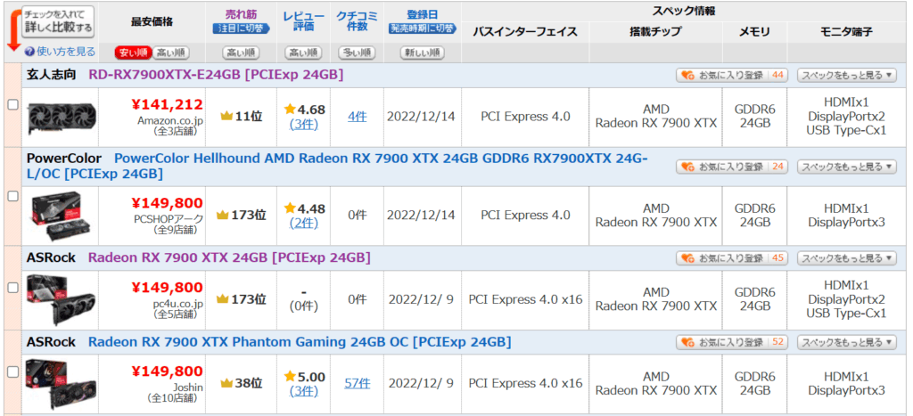Sort price by 高い順
The width and height of the screenshot is (913, 416).
[x=171, y=53]
